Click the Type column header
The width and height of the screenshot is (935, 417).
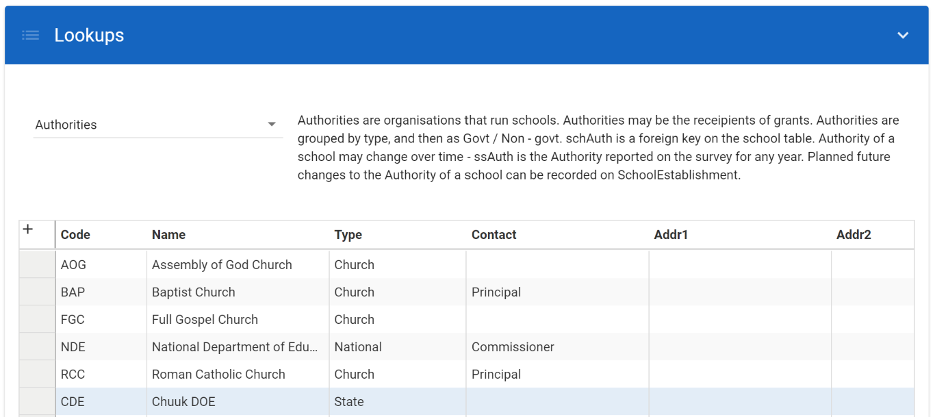[x=348, y=235]
